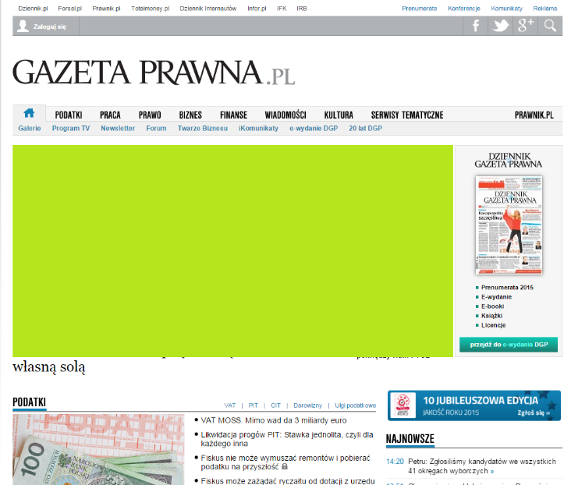Open the Kultura menu
The height and width of the screenshot is (485, 571).
[339, 115]
